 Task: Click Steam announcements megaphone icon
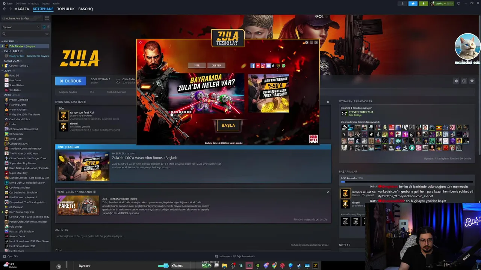[x=413, y=3]
